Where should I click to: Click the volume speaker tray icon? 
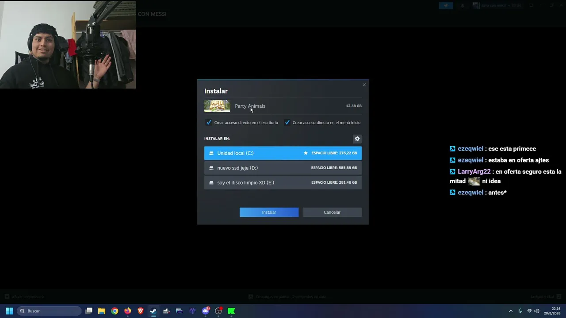[537, 311]
